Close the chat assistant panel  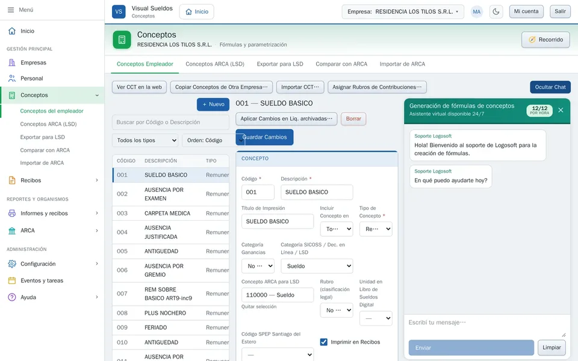pyautogui.click(x=561, y=110)
